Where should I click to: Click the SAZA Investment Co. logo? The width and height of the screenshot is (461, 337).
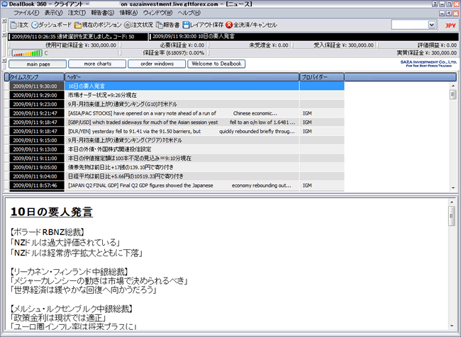(x=428, y=64)
